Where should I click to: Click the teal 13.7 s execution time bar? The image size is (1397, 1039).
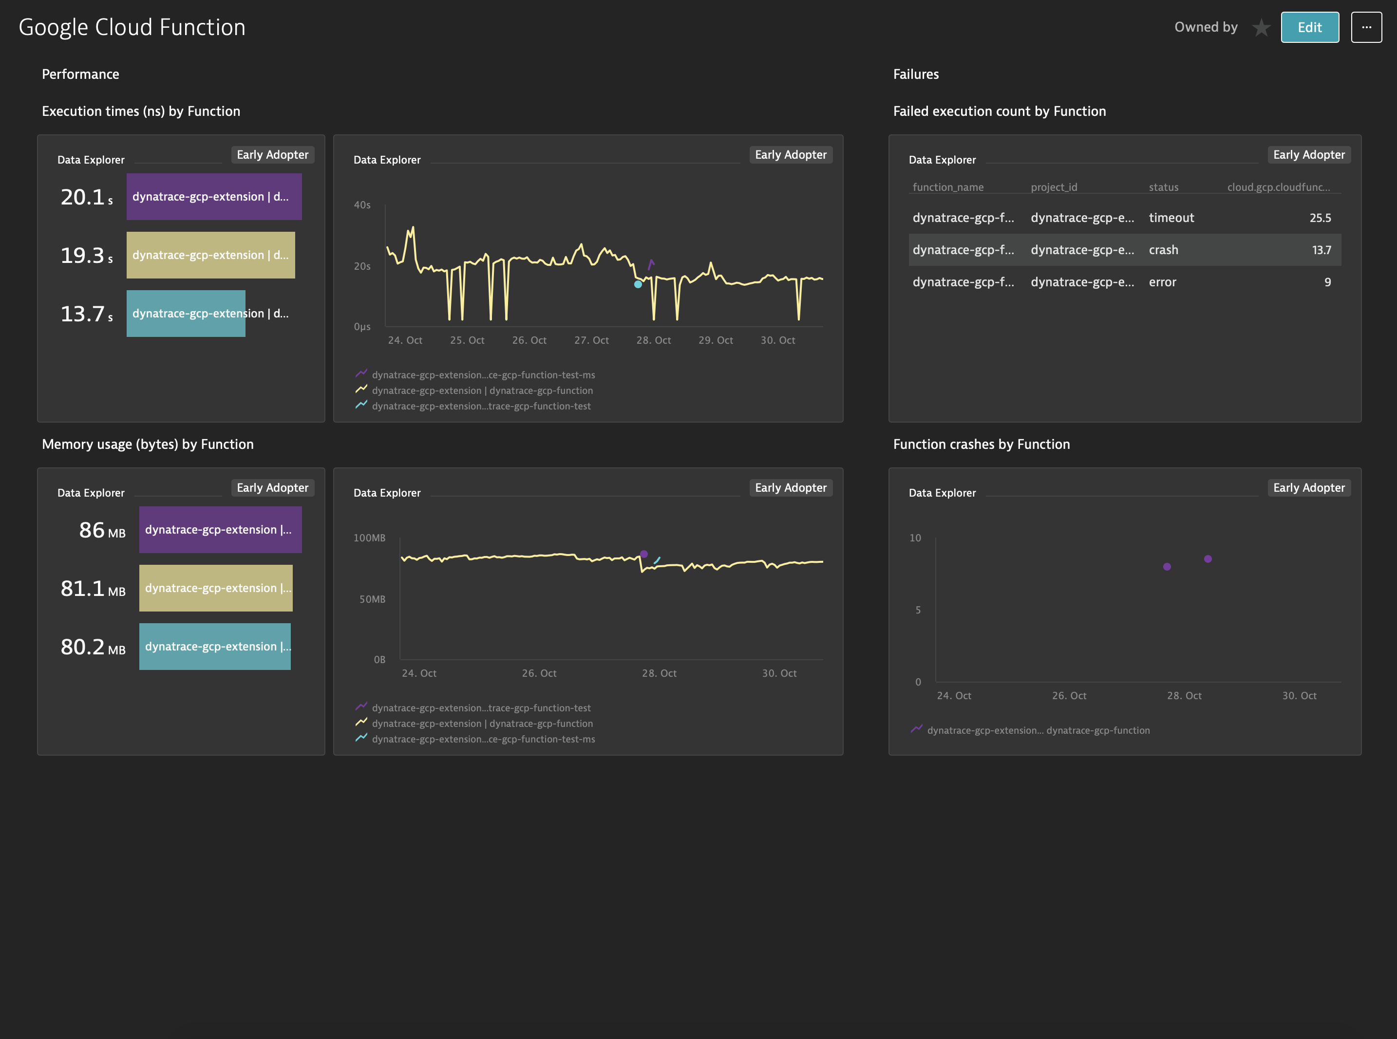[186, 313]
